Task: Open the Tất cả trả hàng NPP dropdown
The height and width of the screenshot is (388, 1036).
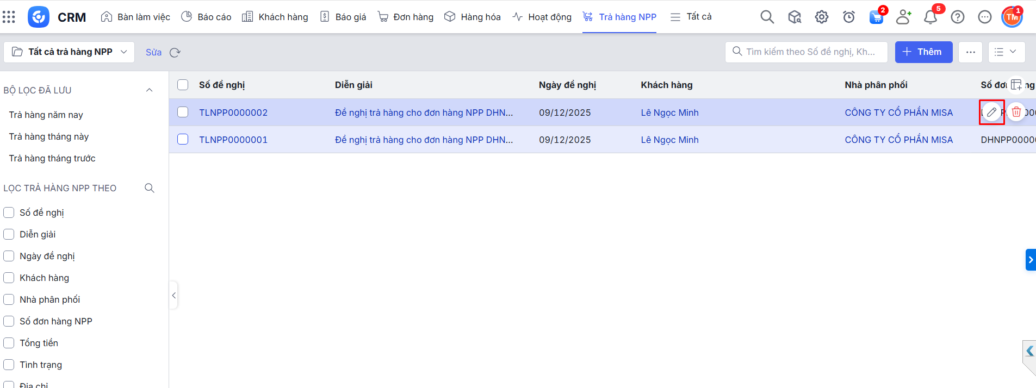Action: 70,52
